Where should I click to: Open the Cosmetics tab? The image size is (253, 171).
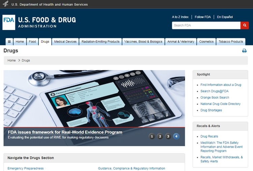(x=206, y=42)
